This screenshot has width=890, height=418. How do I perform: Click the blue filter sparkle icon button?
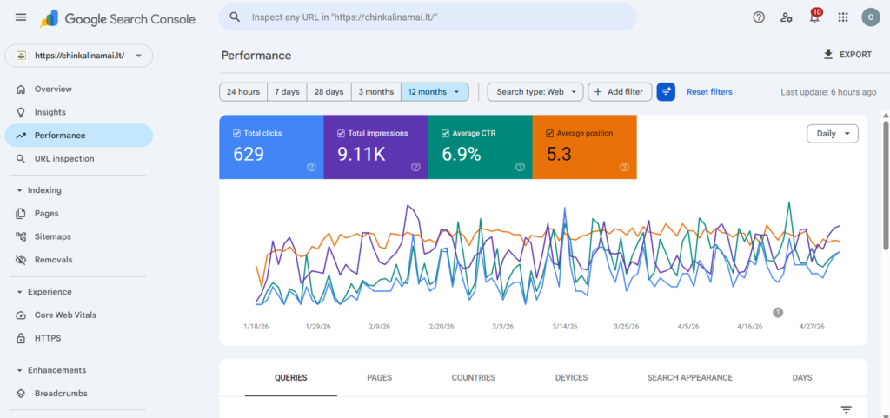[666, 92]
